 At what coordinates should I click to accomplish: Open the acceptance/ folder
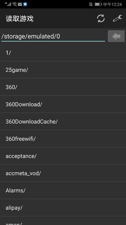tap(63, 156)
